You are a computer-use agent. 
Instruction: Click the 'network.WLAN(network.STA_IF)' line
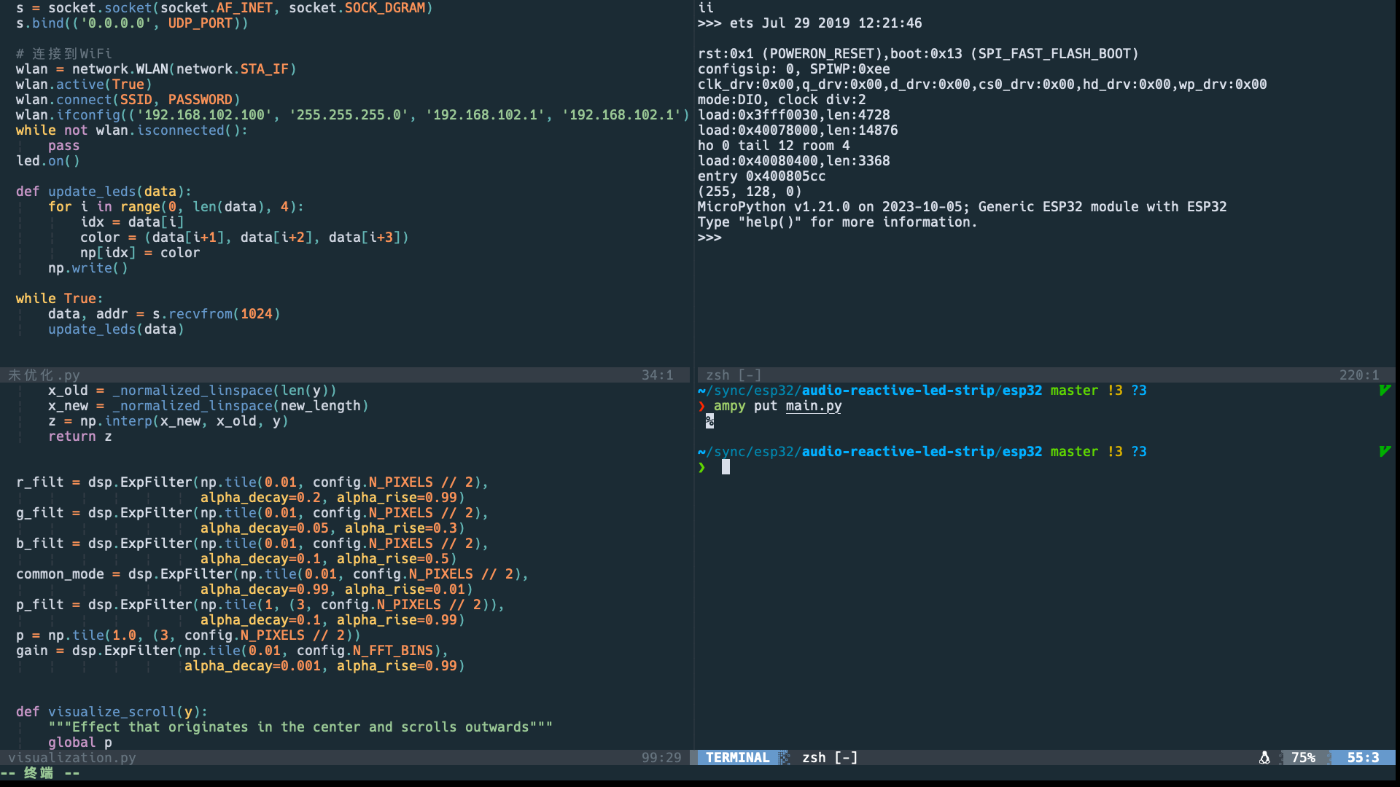click(156, 69)
